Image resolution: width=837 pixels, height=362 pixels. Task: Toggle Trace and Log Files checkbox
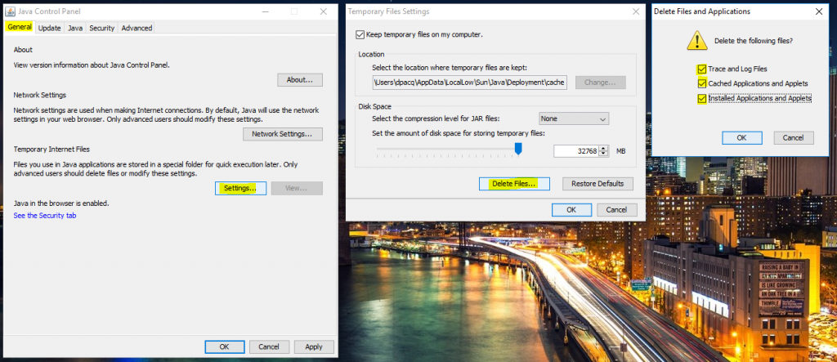coord(701,69)
